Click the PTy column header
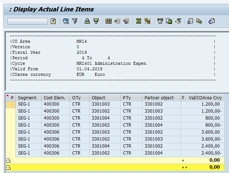The image size is (229, 173). tap(131, 98)
